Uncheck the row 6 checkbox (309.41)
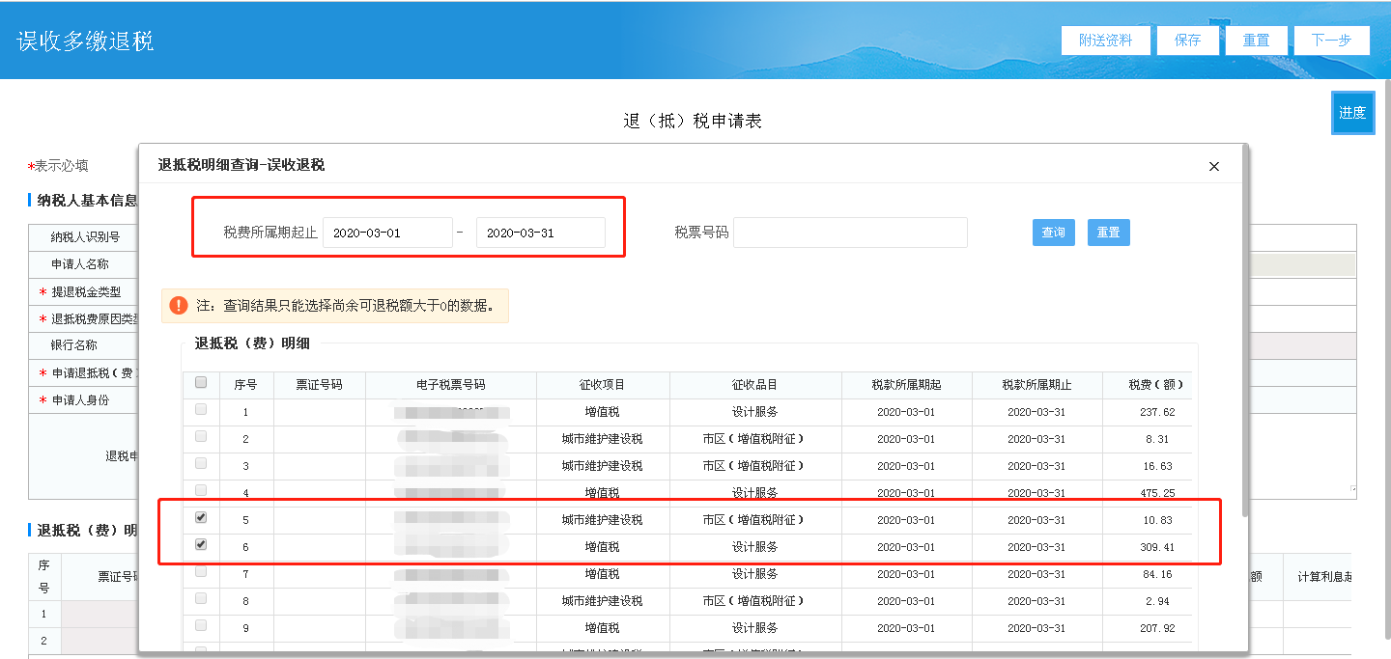 click(201, 544)
